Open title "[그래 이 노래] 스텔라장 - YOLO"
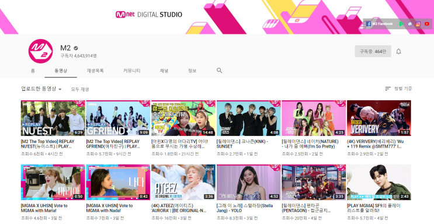This screenshot has height=224, width=434. pos(245,208)
